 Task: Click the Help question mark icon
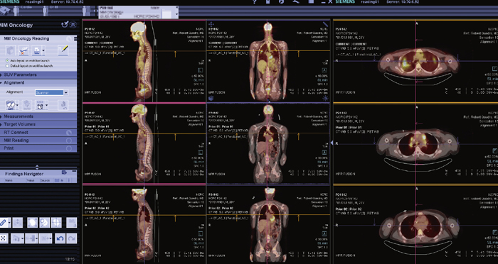pos(255,2)
